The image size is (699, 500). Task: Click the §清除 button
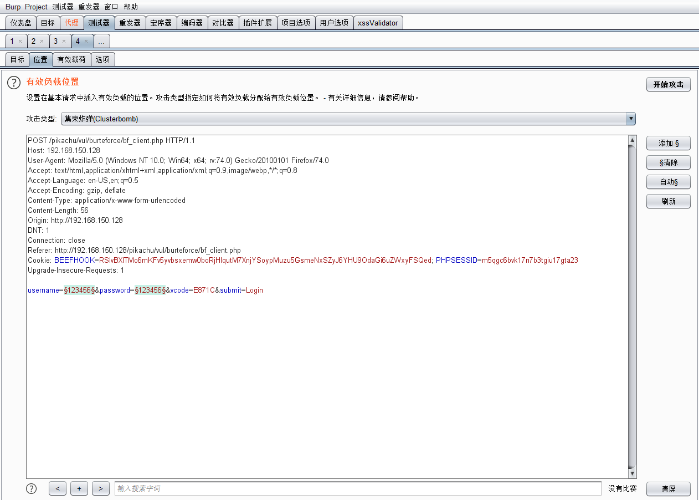click(669, 162)
